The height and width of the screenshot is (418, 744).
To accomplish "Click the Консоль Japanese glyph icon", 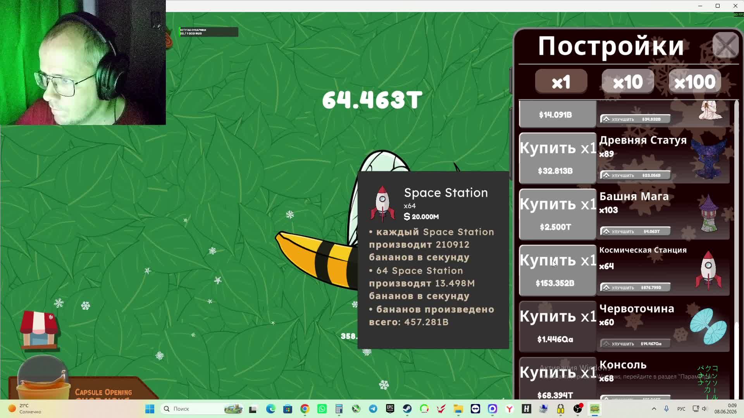I will tap(708, 382).
